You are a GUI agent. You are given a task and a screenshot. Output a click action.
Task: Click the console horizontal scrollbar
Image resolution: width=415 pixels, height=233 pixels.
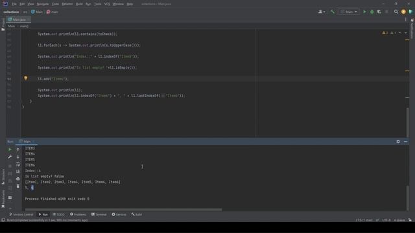(x=124, y=210)
